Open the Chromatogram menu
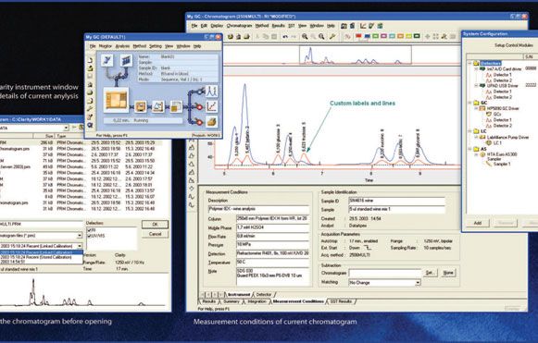The width and height of the screenshot is (538, 343). pyautogui.click(x=239, y=26)
